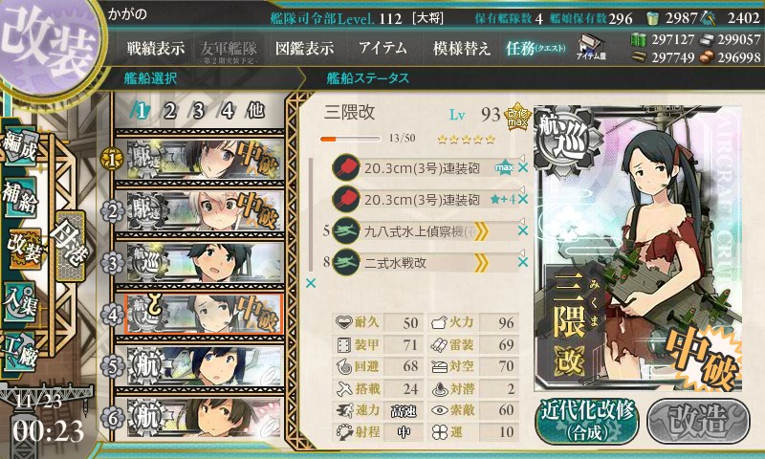Open the アイテム屋 shop icon
Image resolution: width=765 pixels, height=459 pixels.
590,47
